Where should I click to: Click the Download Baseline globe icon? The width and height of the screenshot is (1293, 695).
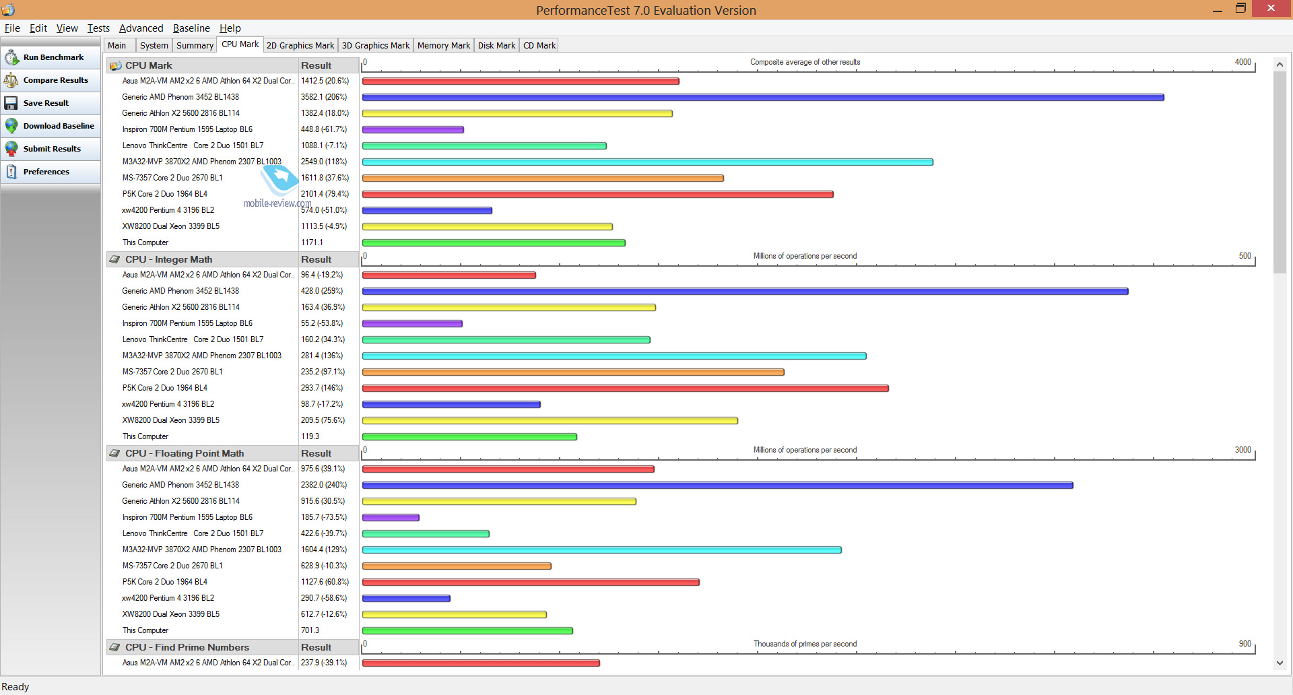coord(11,126)
